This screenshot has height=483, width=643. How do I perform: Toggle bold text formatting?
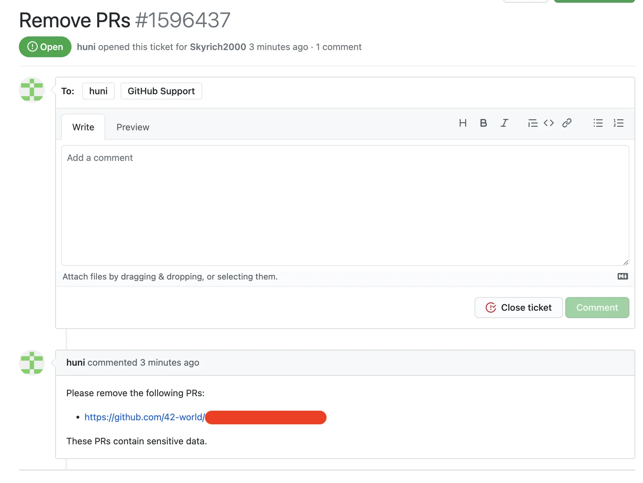pos(483,123)
